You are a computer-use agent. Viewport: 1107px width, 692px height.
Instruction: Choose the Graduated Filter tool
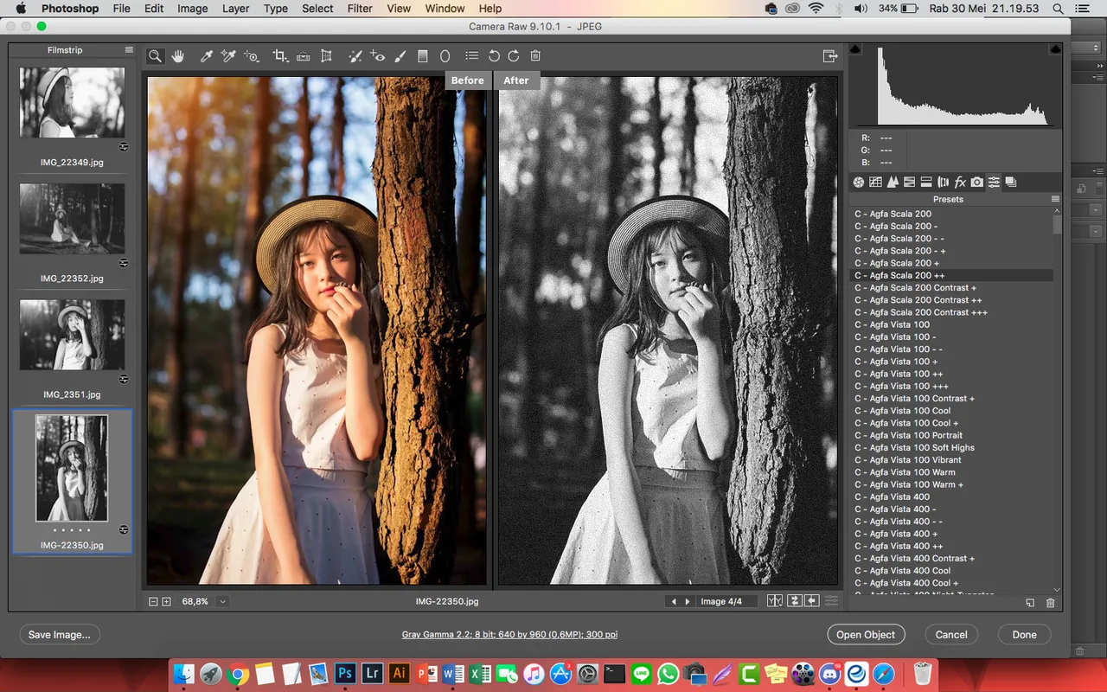point(423,56)
